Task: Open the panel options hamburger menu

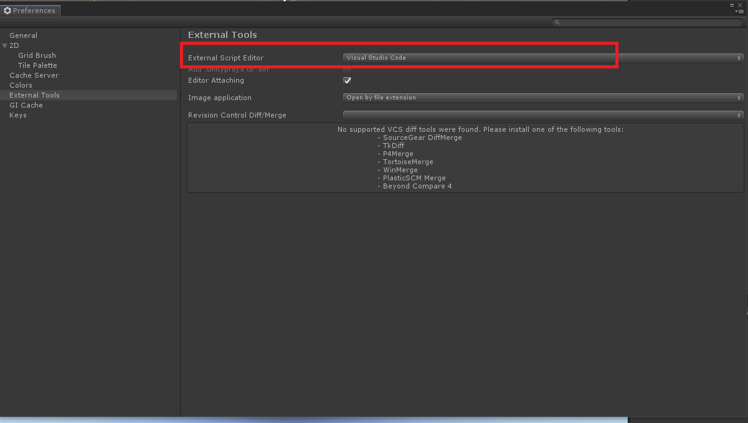Action: [x=740, y=11]
